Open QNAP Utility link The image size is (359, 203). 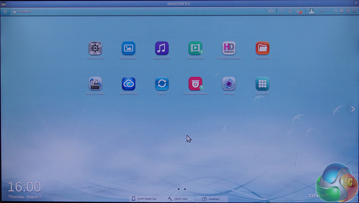tap(178, 199)
